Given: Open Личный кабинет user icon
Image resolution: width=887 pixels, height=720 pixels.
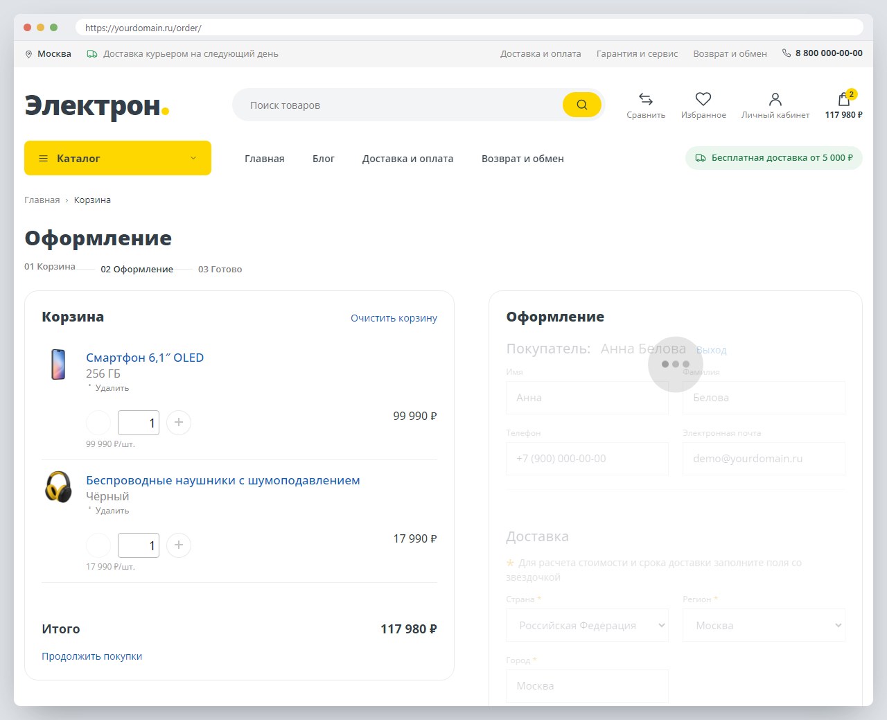Looking at the screenshot, I should tap(775, 99).
